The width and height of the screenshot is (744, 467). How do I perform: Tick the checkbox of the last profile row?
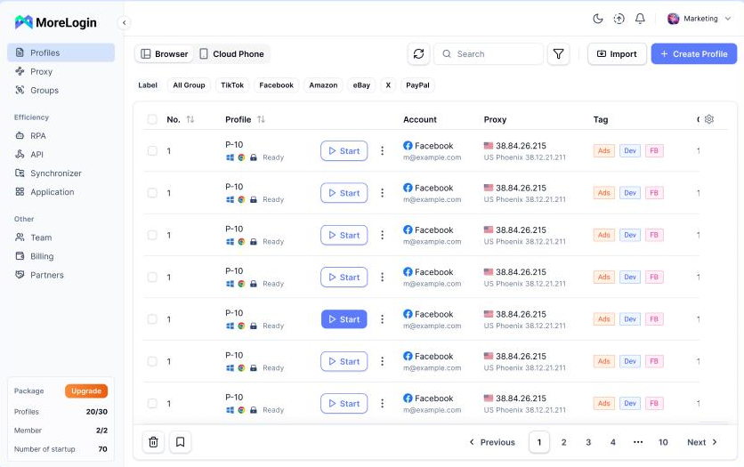coord(152,404)
